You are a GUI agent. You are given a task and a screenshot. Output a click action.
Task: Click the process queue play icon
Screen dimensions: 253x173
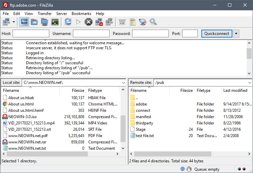click(x=78, y=22)
